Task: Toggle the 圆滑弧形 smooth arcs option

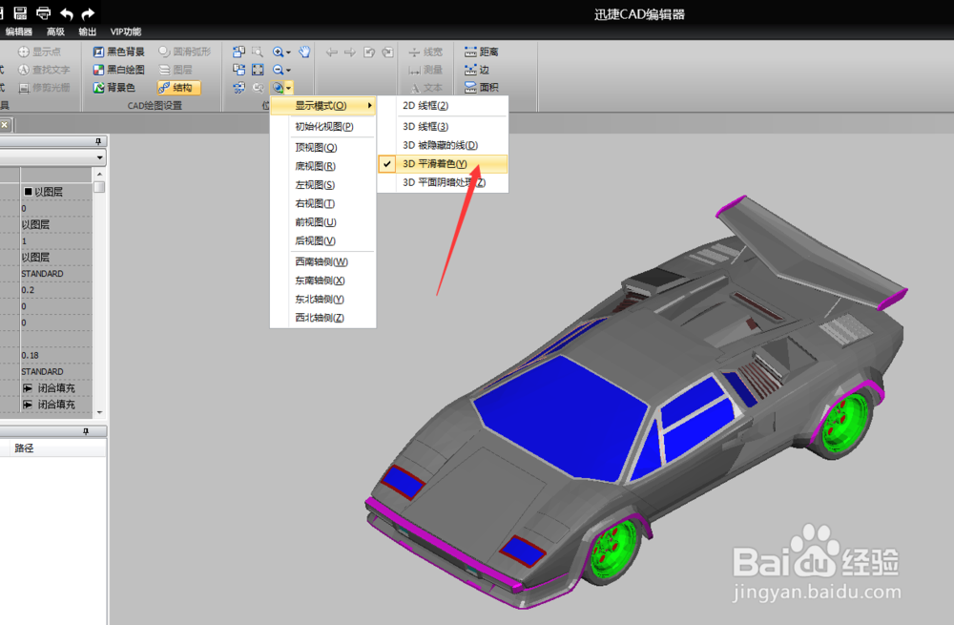Action: point(184,52)
